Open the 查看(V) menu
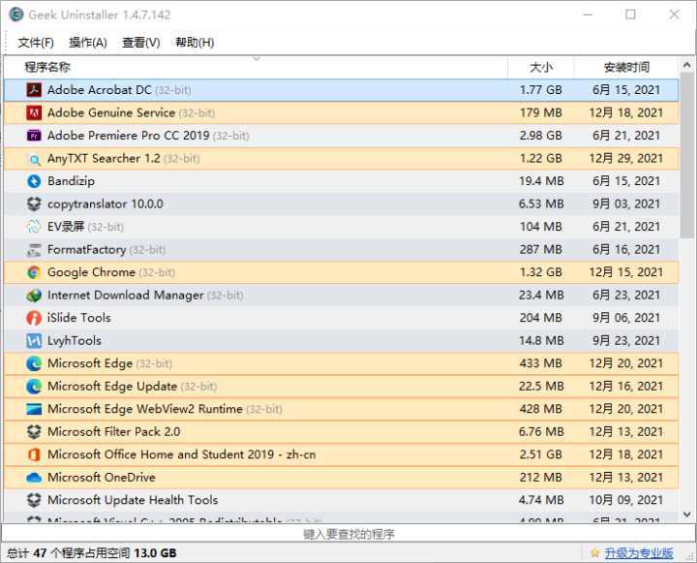 [141, 43]
